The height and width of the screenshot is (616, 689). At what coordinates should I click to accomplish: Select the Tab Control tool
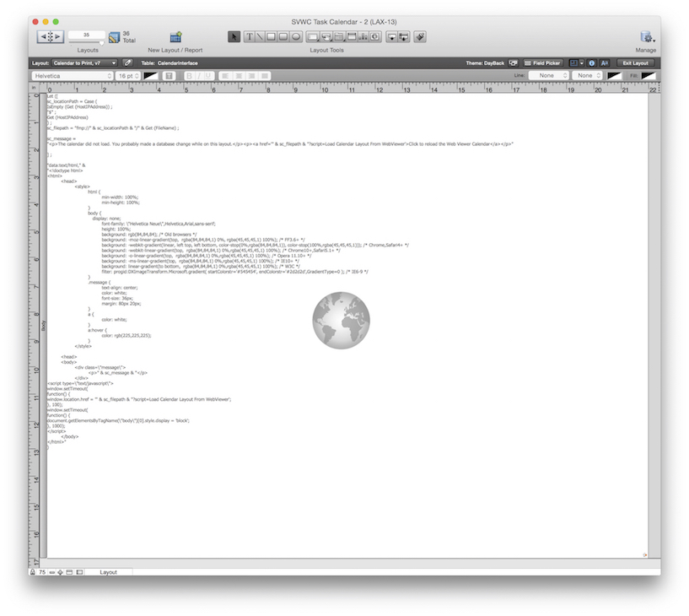338,37
